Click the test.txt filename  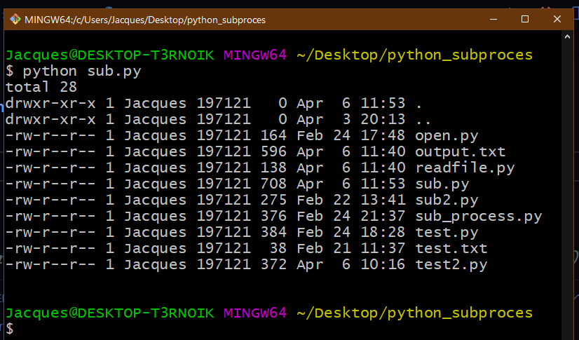[451, 248]
